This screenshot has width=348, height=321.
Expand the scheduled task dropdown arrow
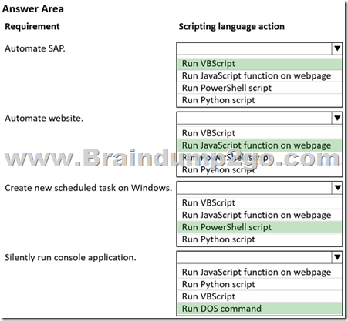coord(337,188)
